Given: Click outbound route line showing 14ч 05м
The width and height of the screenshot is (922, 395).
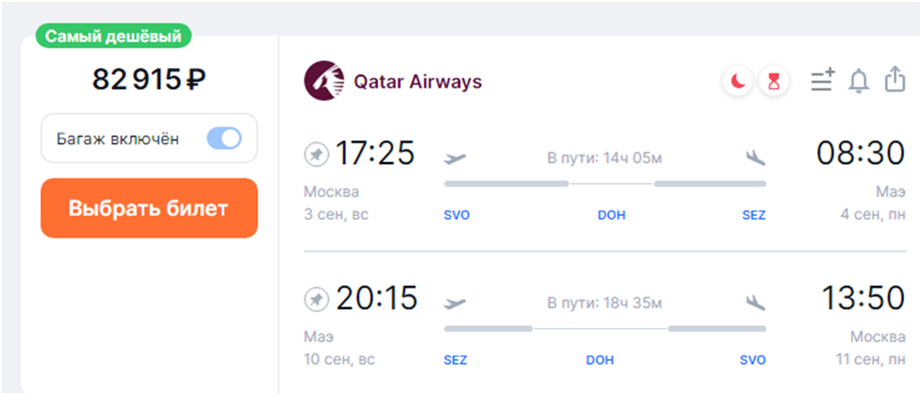Looking at the screenshot, I should (604, 183).
